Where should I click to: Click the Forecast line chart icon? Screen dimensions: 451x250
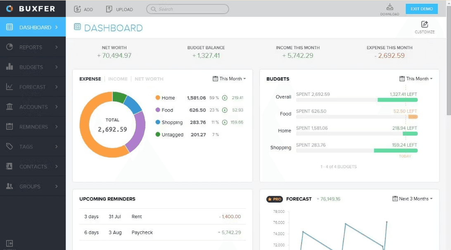pyautogui.click(x=9, y=87)
